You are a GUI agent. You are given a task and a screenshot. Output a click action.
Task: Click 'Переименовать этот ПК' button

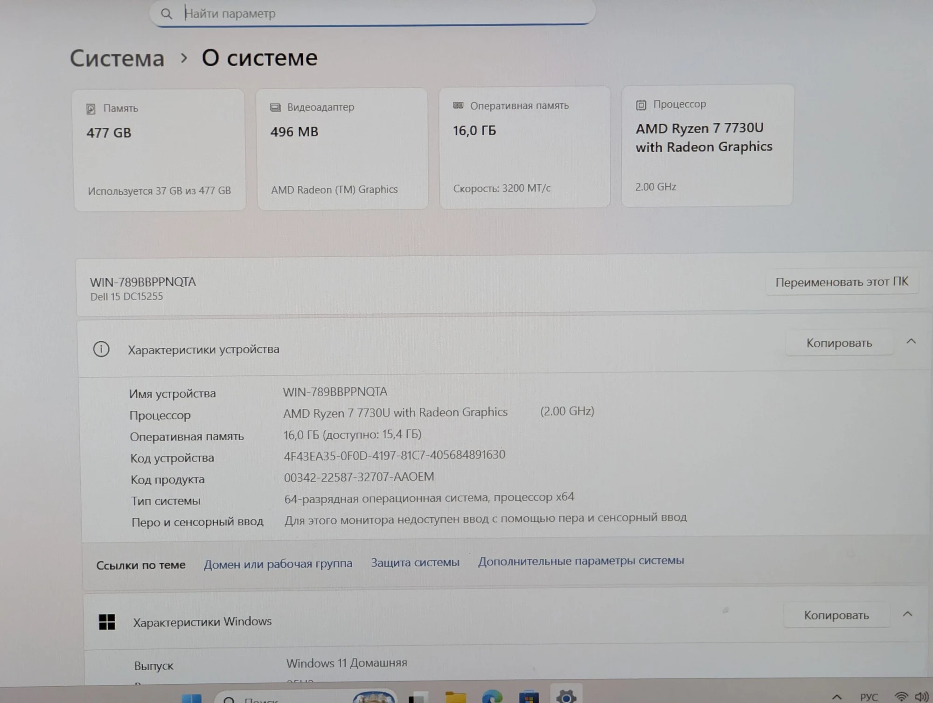pyautogui.click(x=842, y=281)
